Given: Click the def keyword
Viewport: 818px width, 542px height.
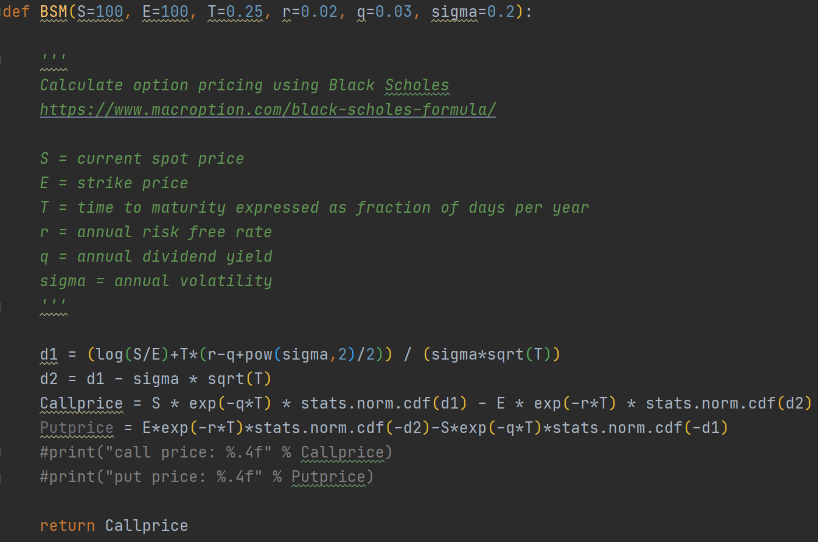Looking at the screenshot, I should point(16,12).
